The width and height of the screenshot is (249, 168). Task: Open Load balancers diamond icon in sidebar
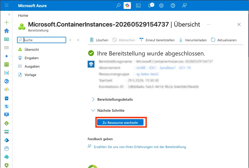7,123
